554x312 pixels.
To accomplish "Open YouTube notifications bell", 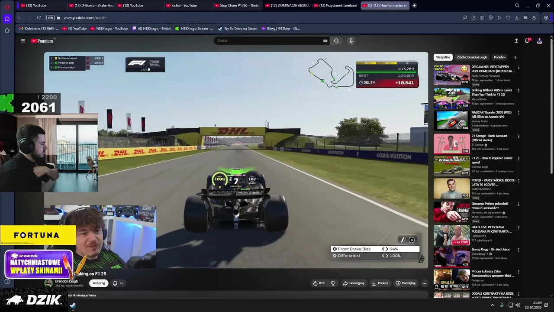I will tap(527, 41).
